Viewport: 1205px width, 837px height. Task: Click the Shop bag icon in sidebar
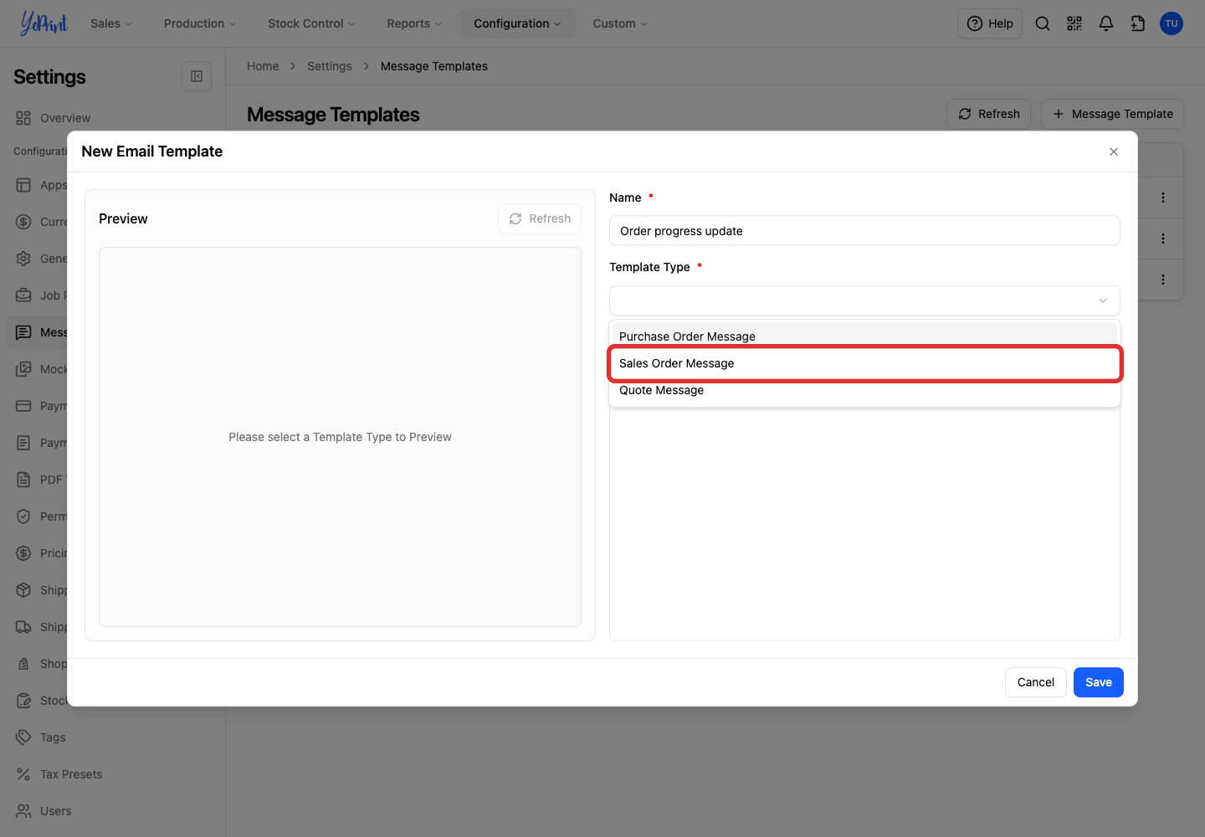[x=23, y=664]
